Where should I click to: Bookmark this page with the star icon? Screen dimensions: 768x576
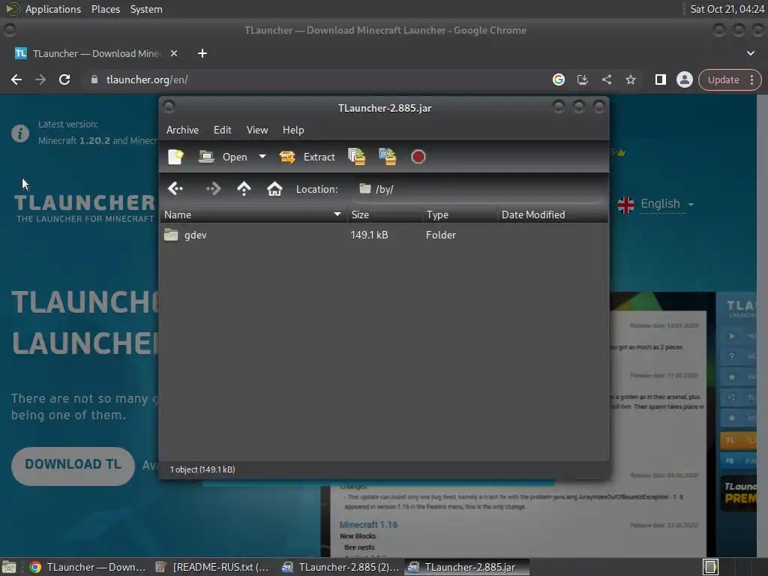(x=630, y=79)
